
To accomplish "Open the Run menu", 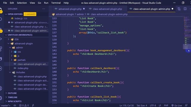I will pos(46,3).
